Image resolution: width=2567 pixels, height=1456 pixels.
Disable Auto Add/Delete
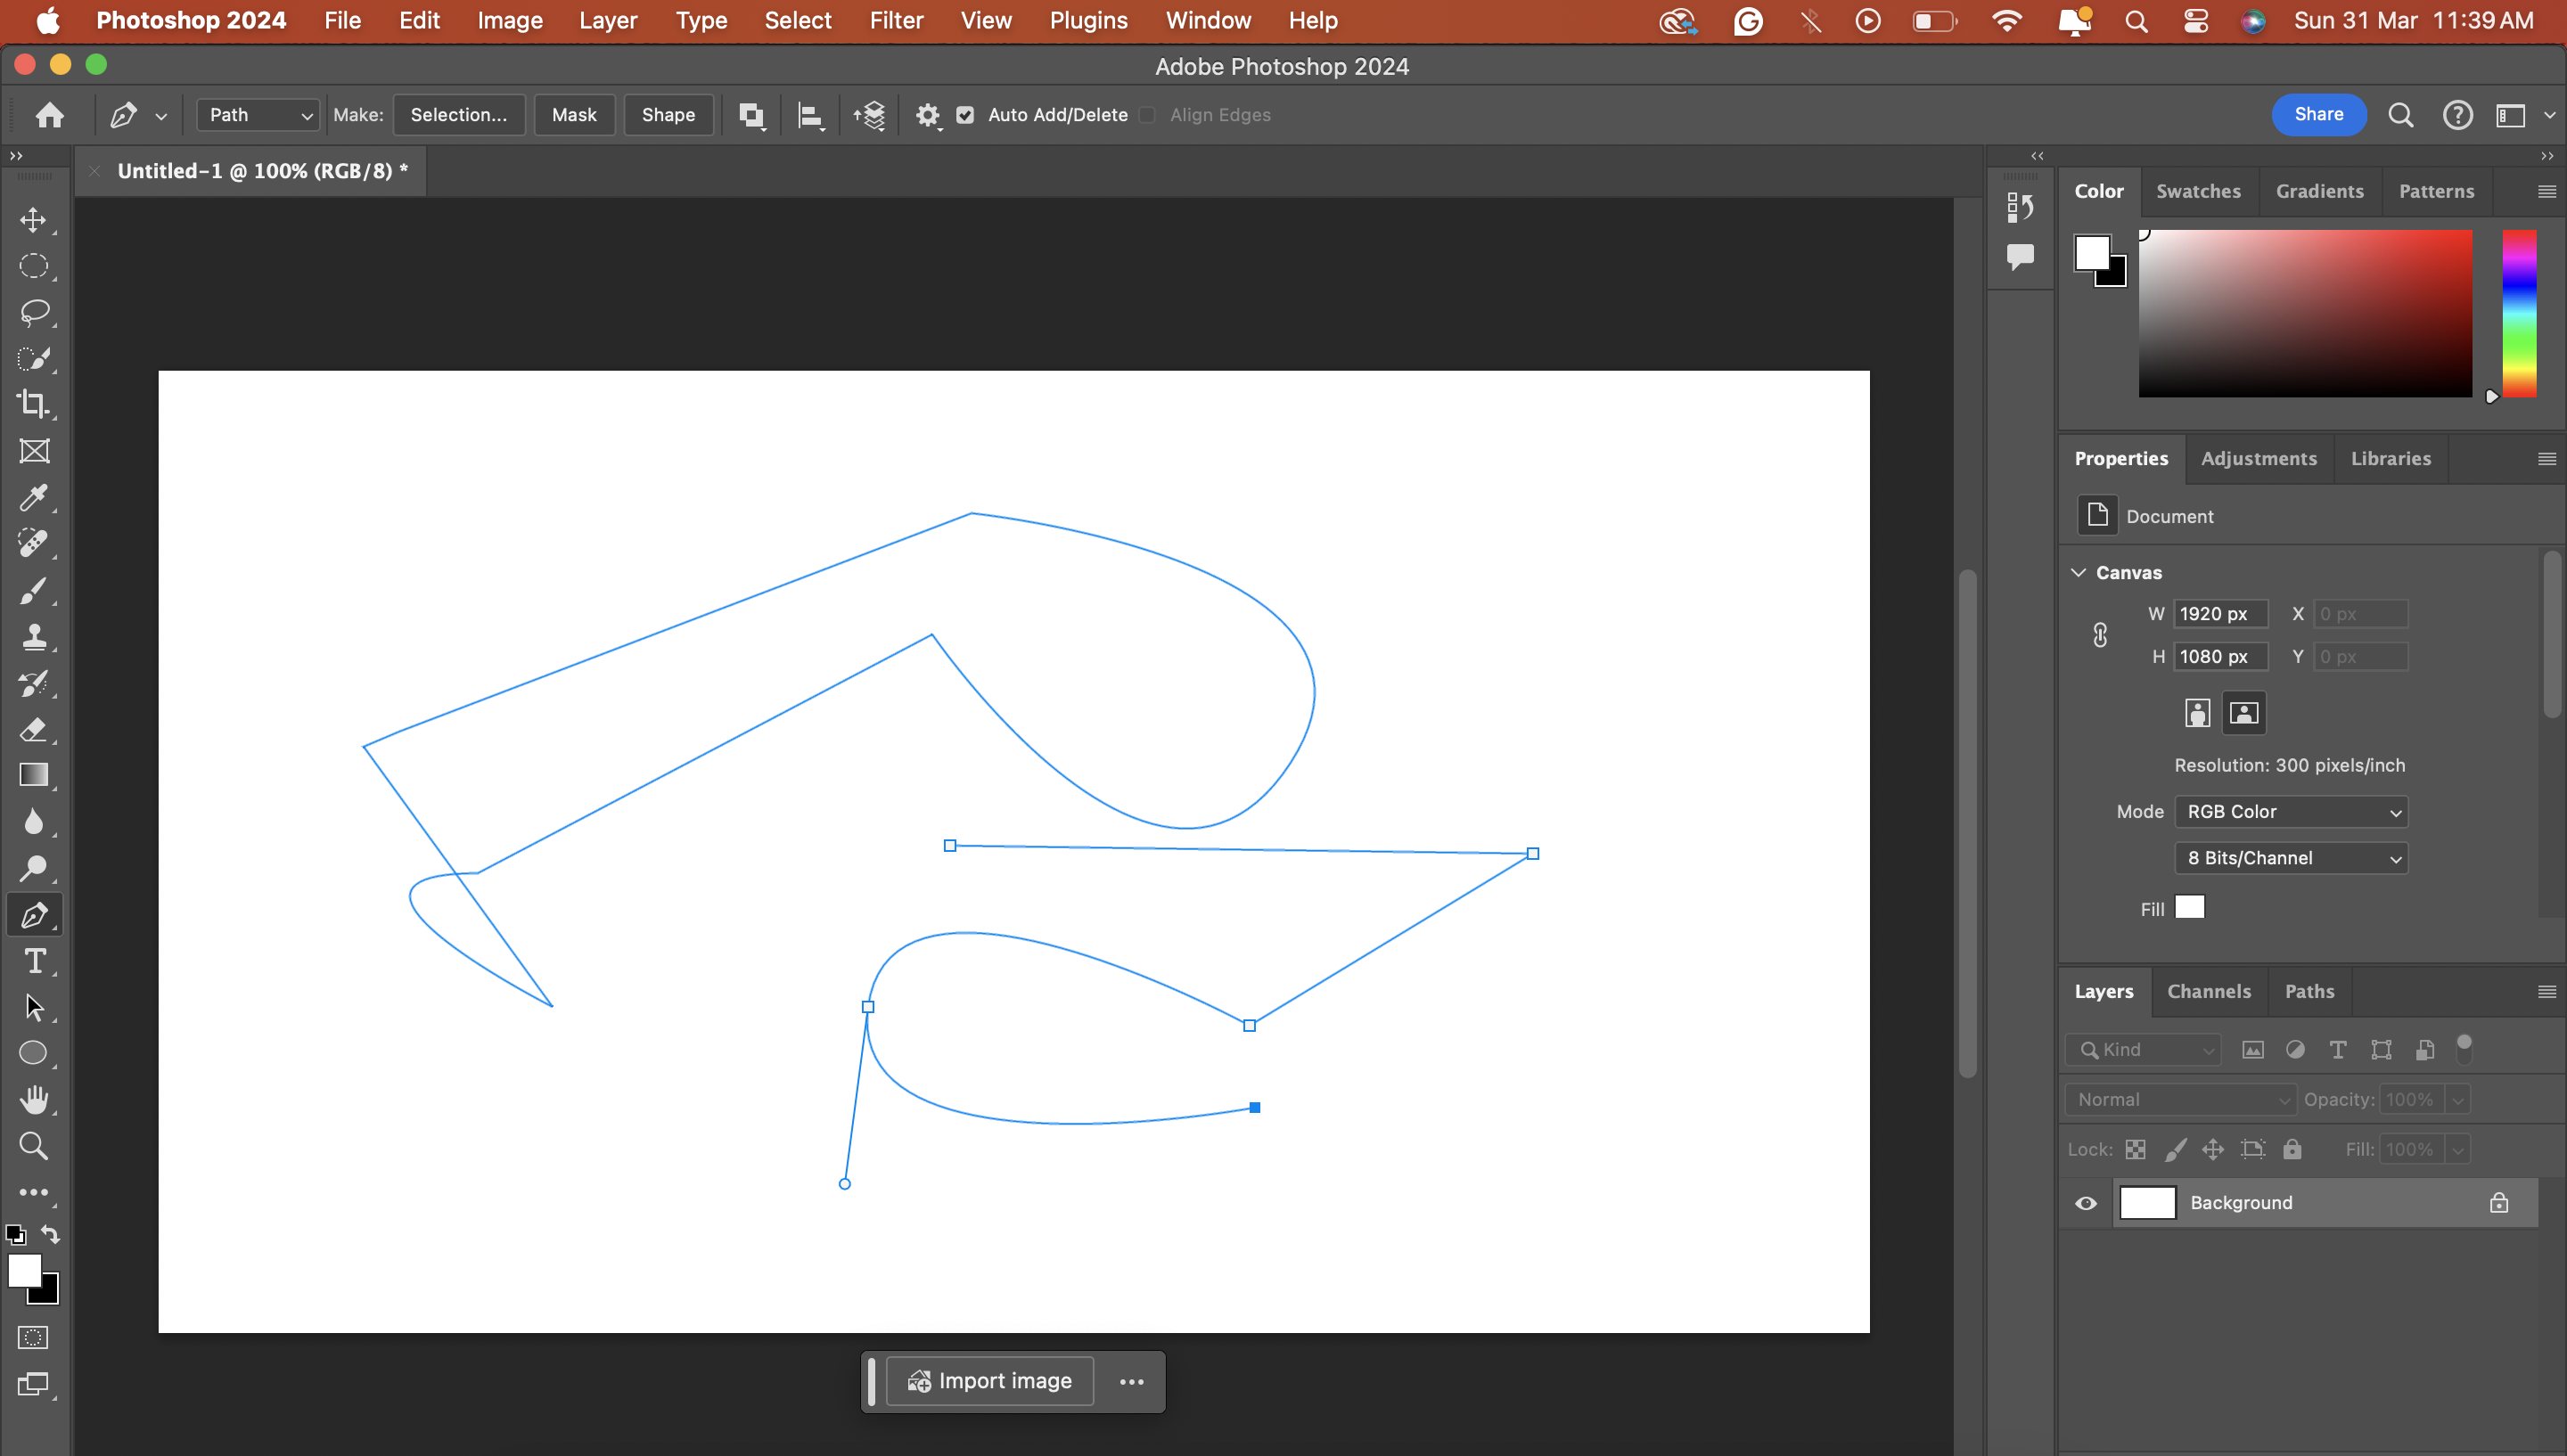tap(965, 115)
